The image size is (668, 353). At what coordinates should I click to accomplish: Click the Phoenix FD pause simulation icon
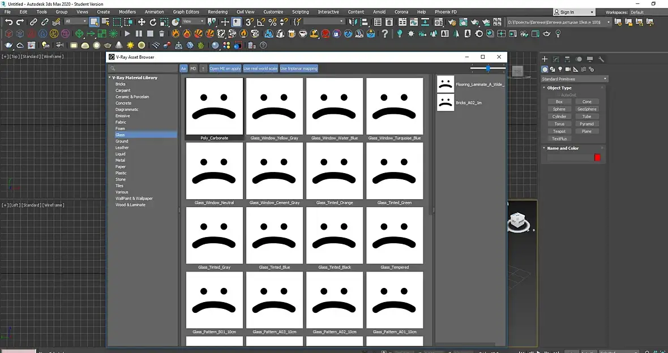pyautogui.click(x=139, y=33)
